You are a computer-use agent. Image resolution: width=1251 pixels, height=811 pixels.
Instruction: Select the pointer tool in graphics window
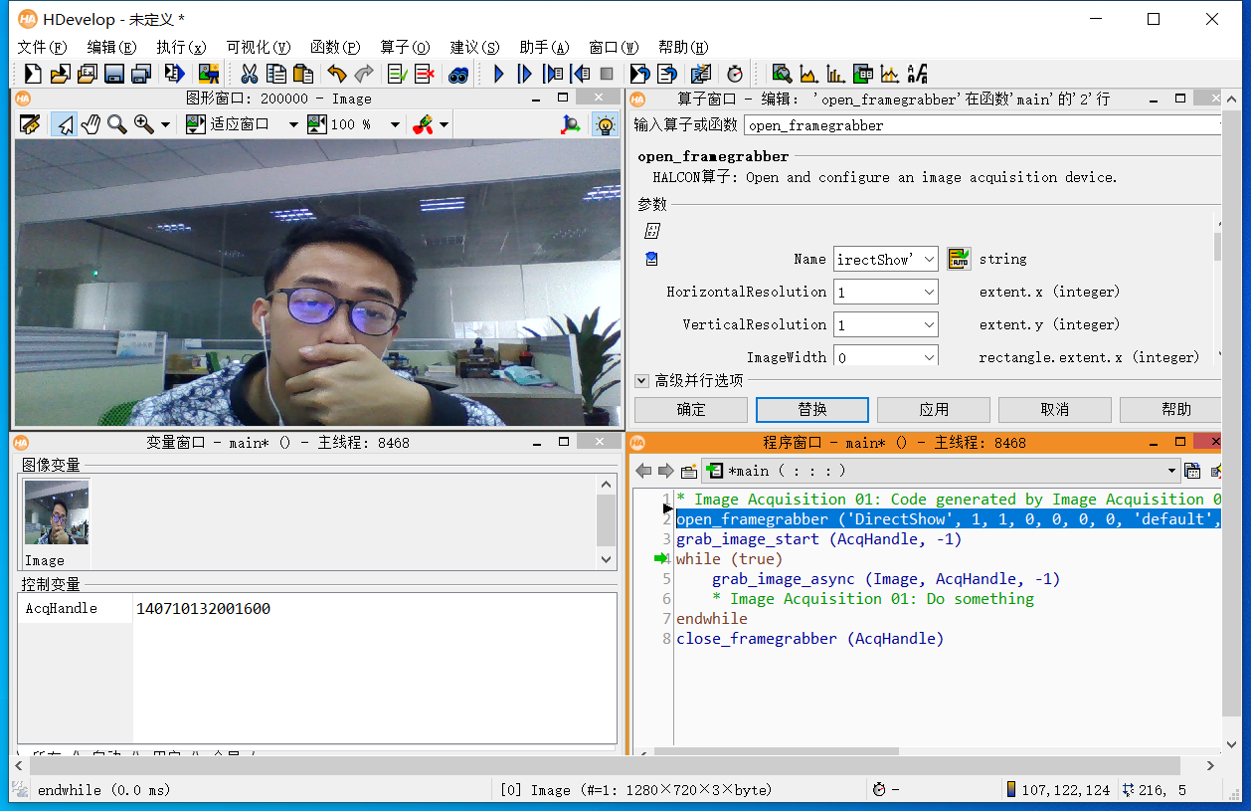64,124
